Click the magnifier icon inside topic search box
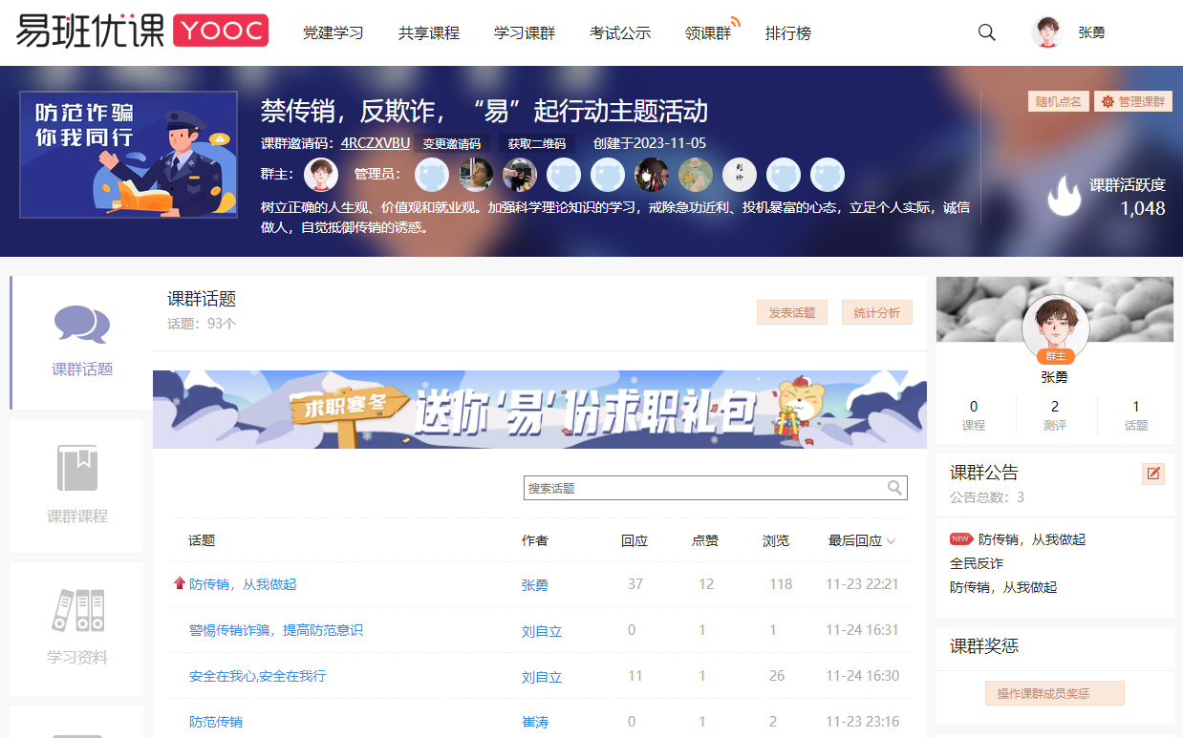Image resolution: width=1183 pixels, height=738 pixels. (x=894, y=488)
